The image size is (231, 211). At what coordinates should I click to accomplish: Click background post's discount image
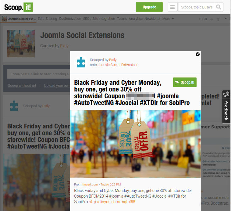point(36,182)
